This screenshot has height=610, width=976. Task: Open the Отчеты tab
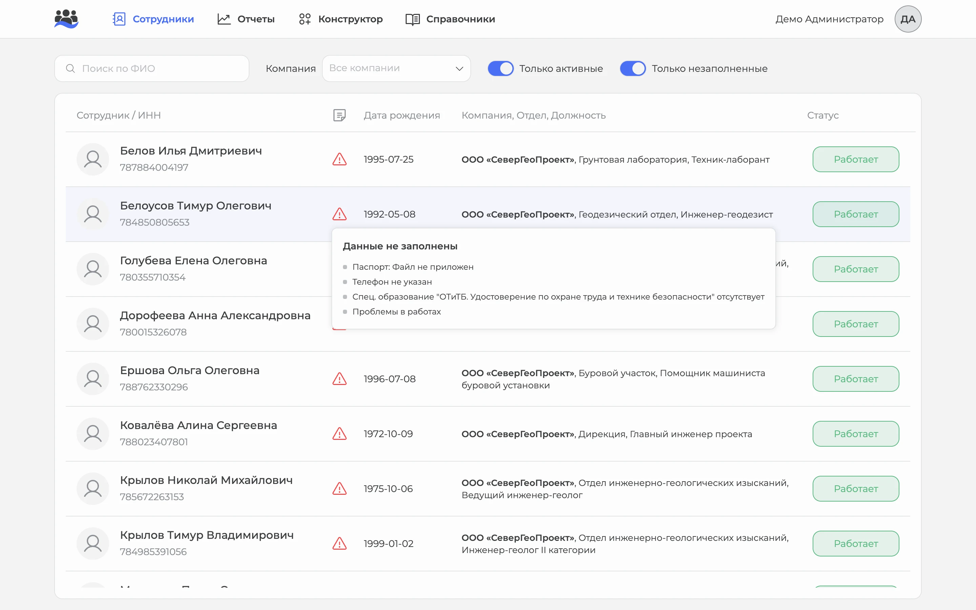[x=246, y=19]
